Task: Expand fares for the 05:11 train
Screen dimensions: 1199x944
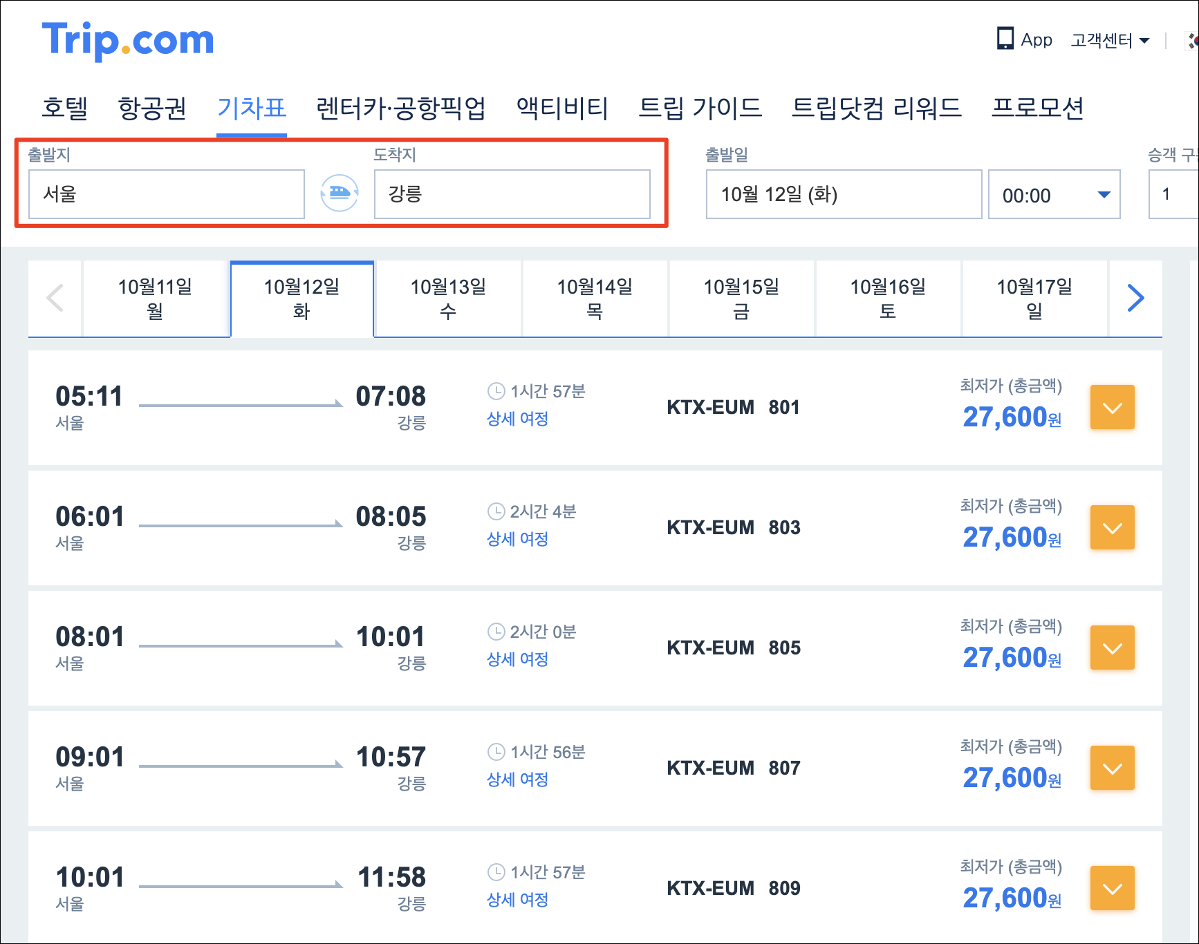Action: click(x=1113, y=407)
